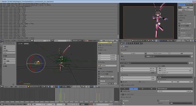Open the ヘルプ menu
The image size is (196, 106).
[27, 41]
